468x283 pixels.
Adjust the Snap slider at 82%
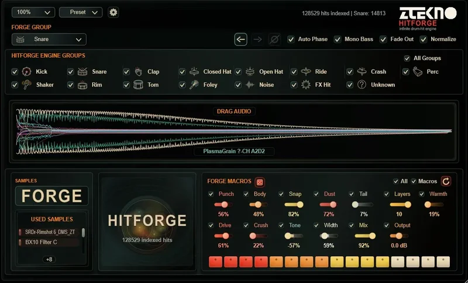pos(294,205)
